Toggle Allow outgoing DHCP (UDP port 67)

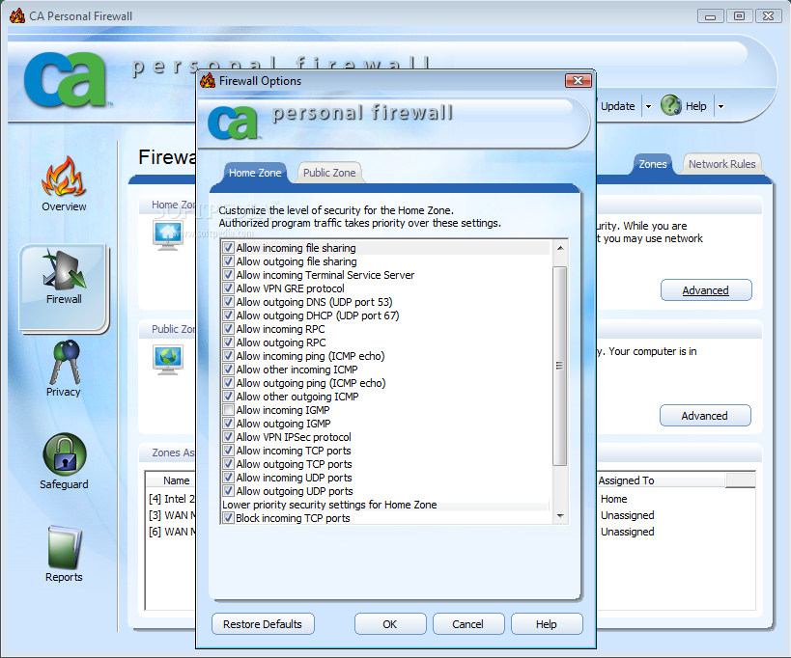coord(228,315)
